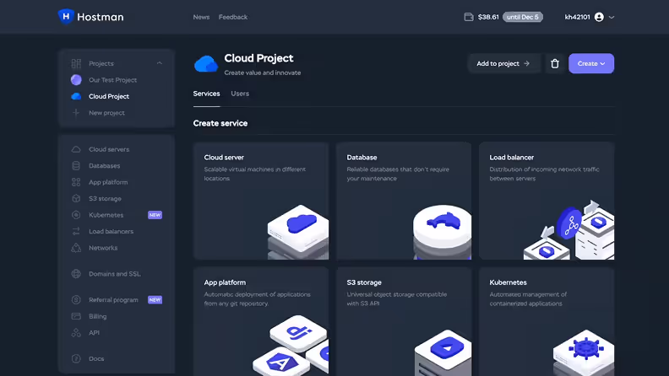Open Databases from the sidebar

(x=104, y=166)
